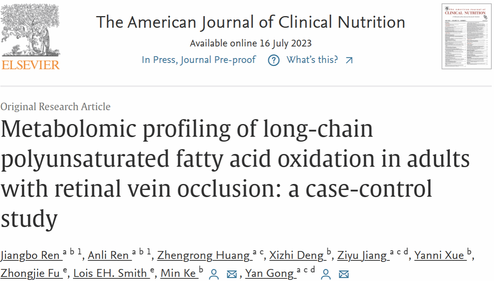Image resolution: width=494 pixels, height=281 pixels.
Task: Click the ELSEVIER orange wordmark
Action: pyautogui.click(x=30, y=64)
